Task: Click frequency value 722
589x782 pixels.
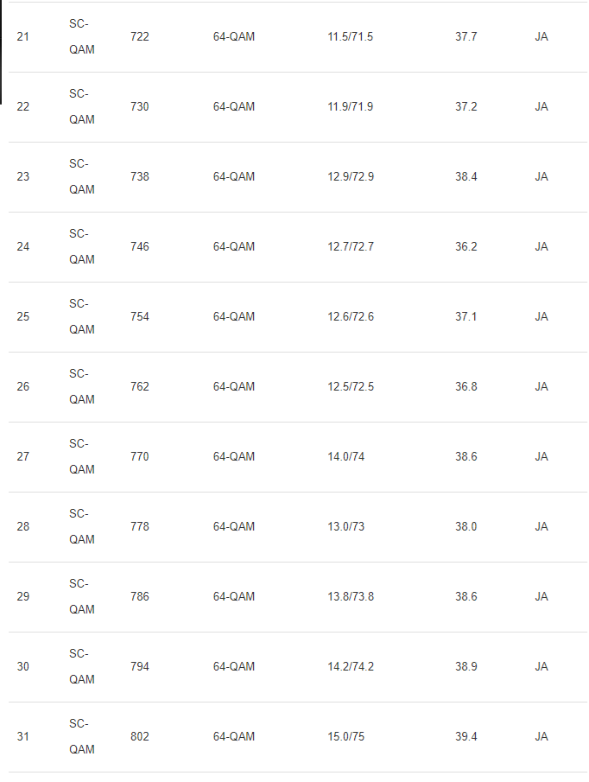Action: (140, 37)
